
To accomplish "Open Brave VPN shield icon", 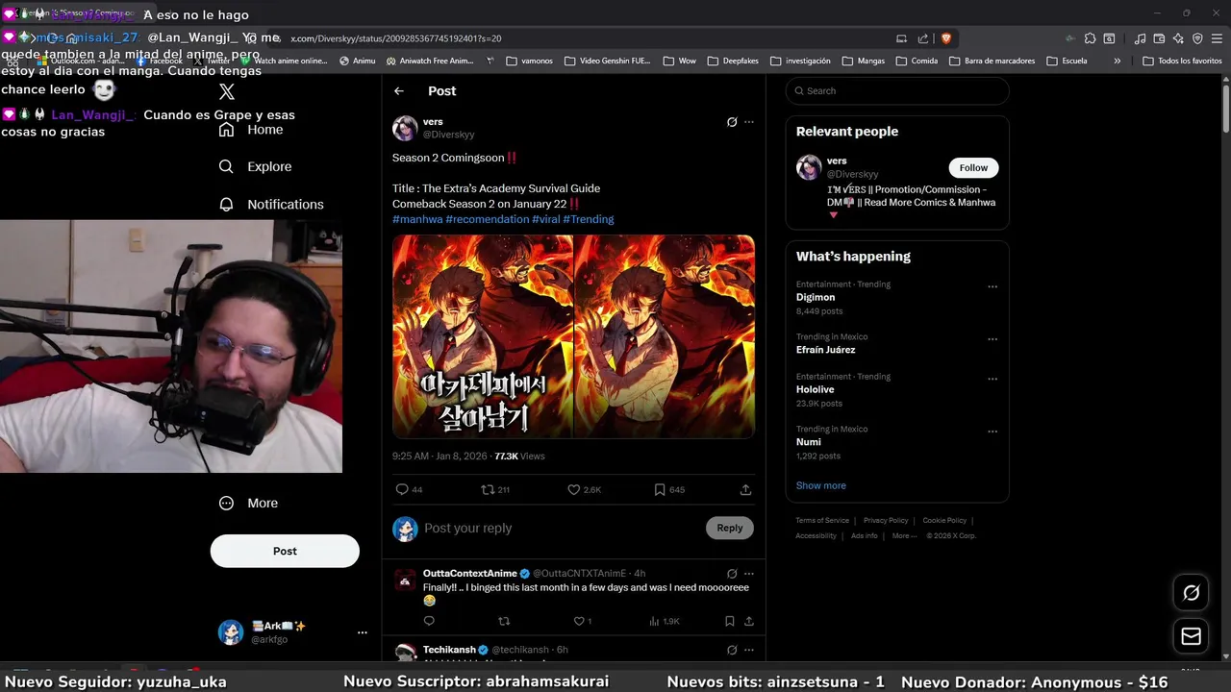I will coord(1197,38).
